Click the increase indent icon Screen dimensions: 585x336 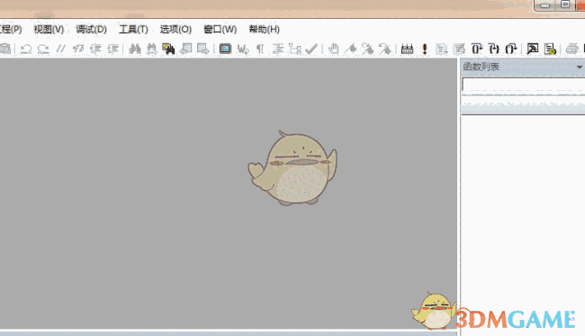[112, 49]
